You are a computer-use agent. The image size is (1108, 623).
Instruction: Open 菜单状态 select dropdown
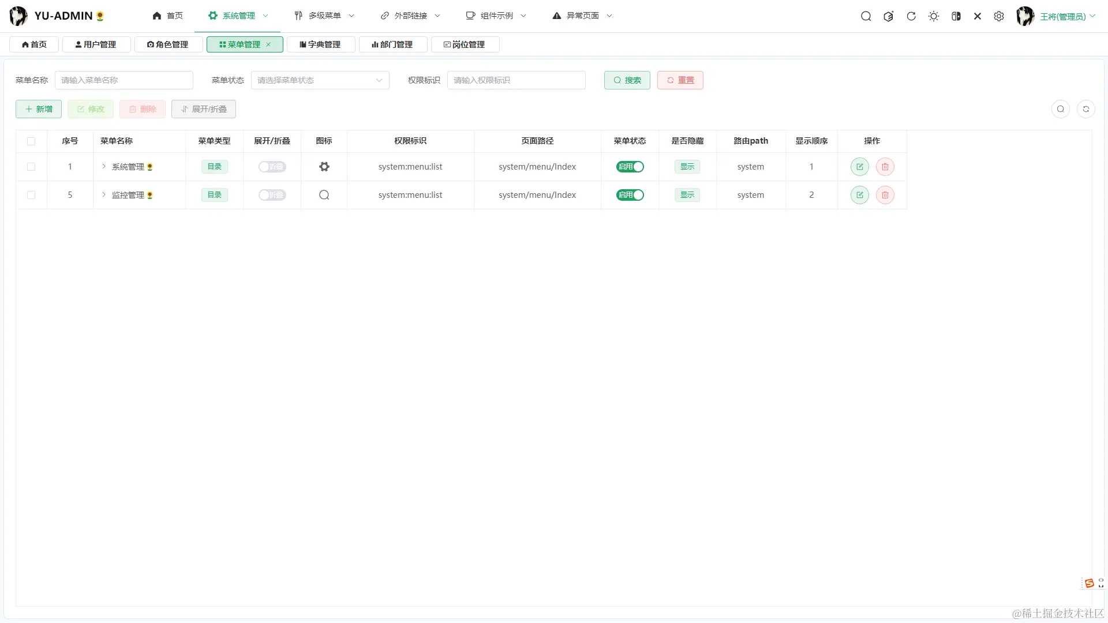[x=320, y=80]
